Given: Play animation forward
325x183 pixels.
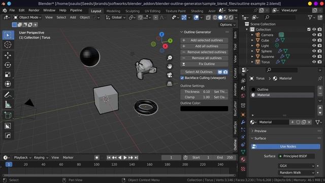Looking at the screenshot, I should pyautogui.click(x=125, y=158).
